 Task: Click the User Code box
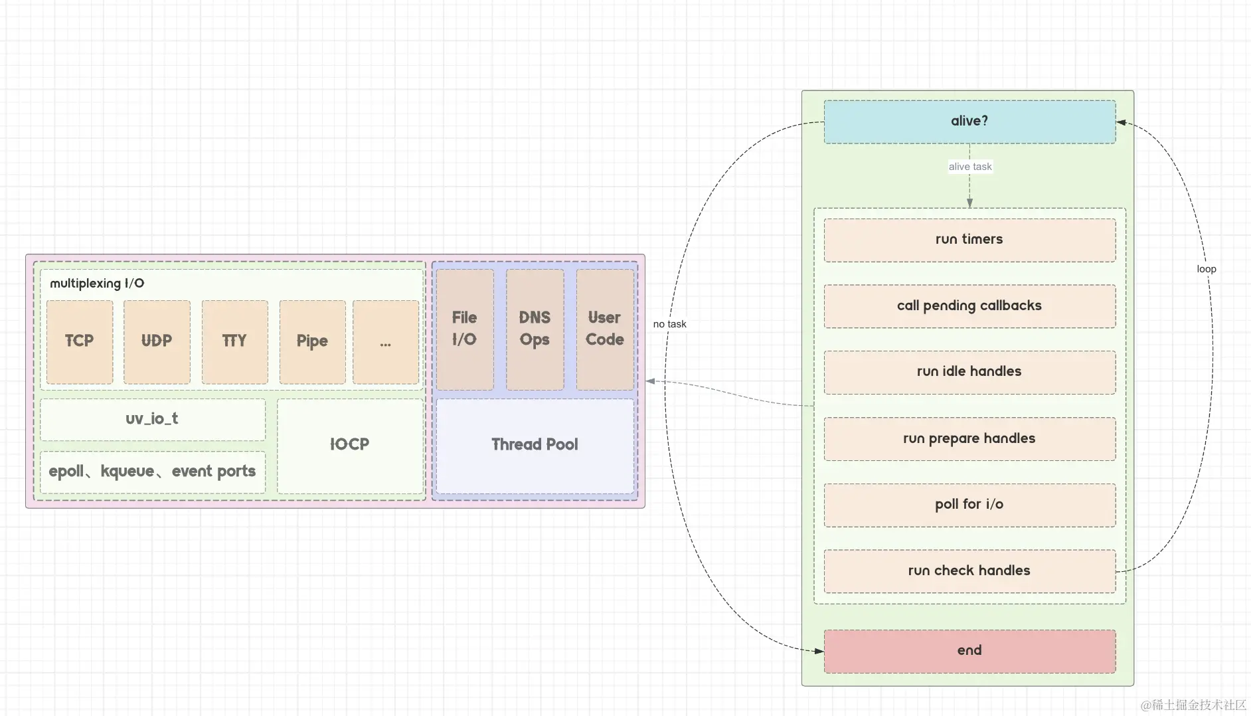605,329
